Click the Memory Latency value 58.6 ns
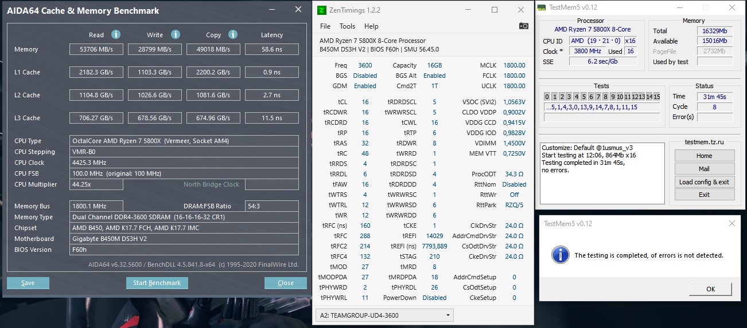The height and width of the screenshot is (328, 747). tap(272, 49)
